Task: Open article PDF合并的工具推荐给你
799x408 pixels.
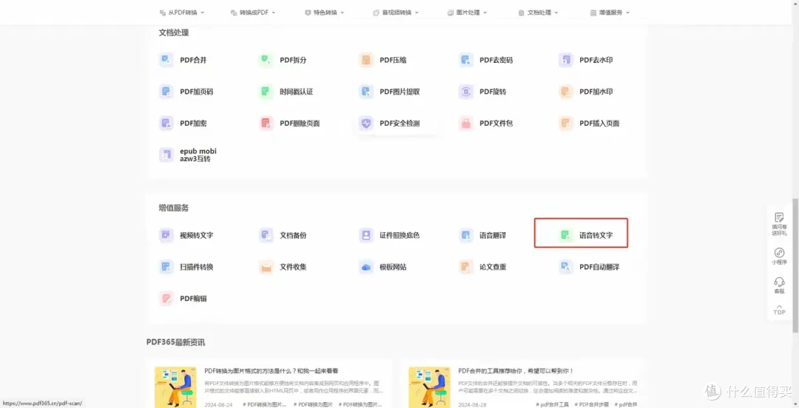Action: [x=516, y=371]
